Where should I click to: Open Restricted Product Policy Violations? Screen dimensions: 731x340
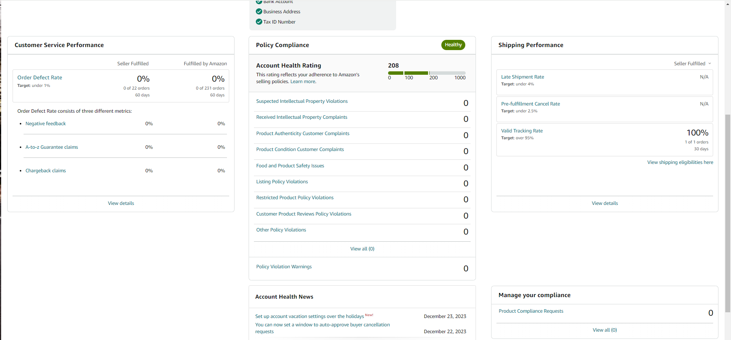(295, 198)
